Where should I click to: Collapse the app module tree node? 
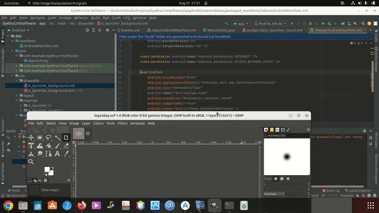pos(8,36)
